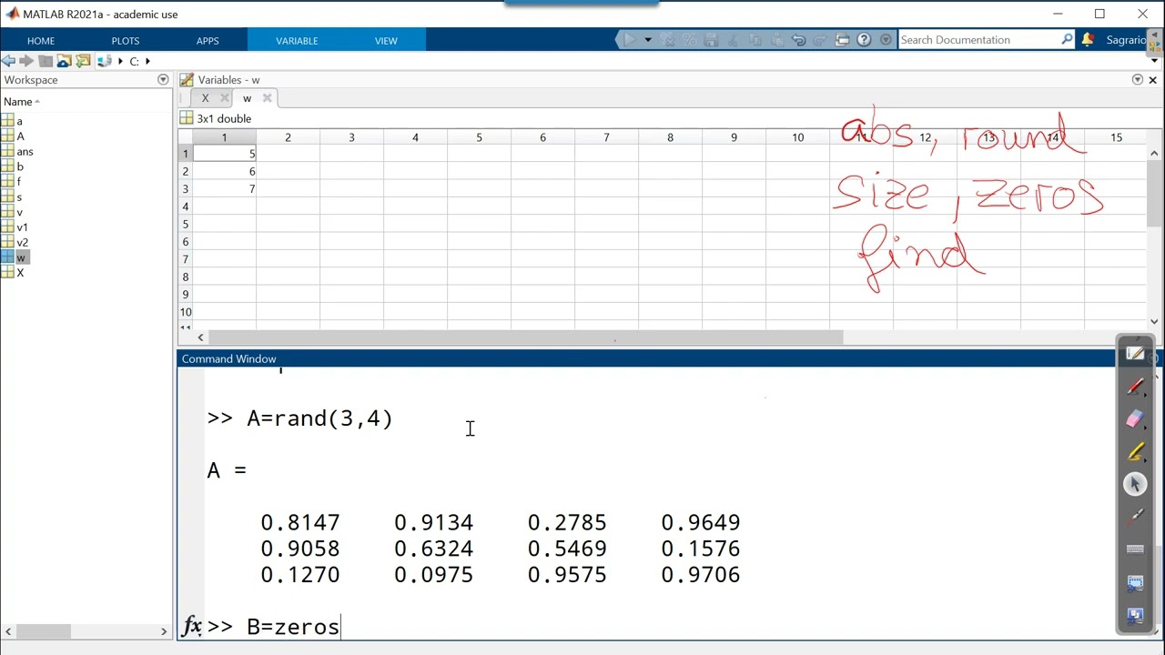Viewport: 1165px width, 655px height.
Task: Close the X variable tab
Action: [225, 98]
